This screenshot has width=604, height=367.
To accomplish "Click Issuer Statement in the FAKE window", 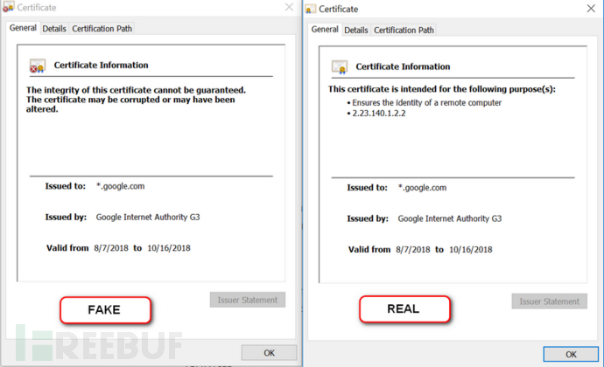I will click(248, 300).
